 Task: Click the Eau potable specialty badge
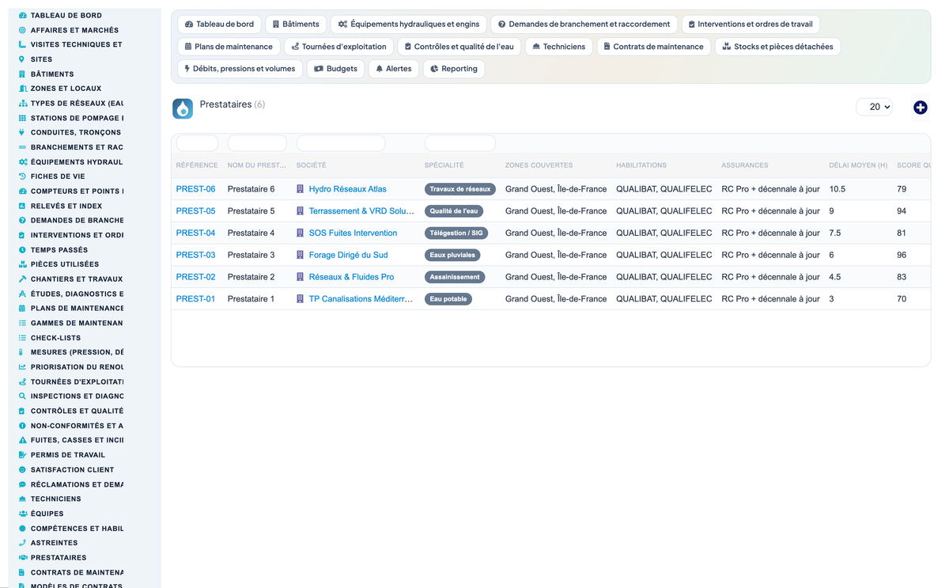448,299
